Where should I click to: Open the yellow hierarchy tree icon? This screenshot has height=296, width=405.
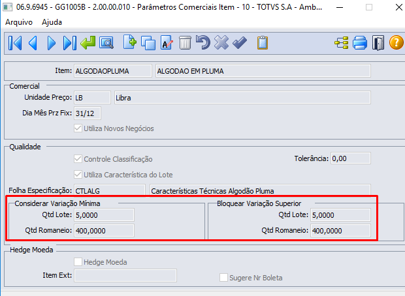(342, 43)
